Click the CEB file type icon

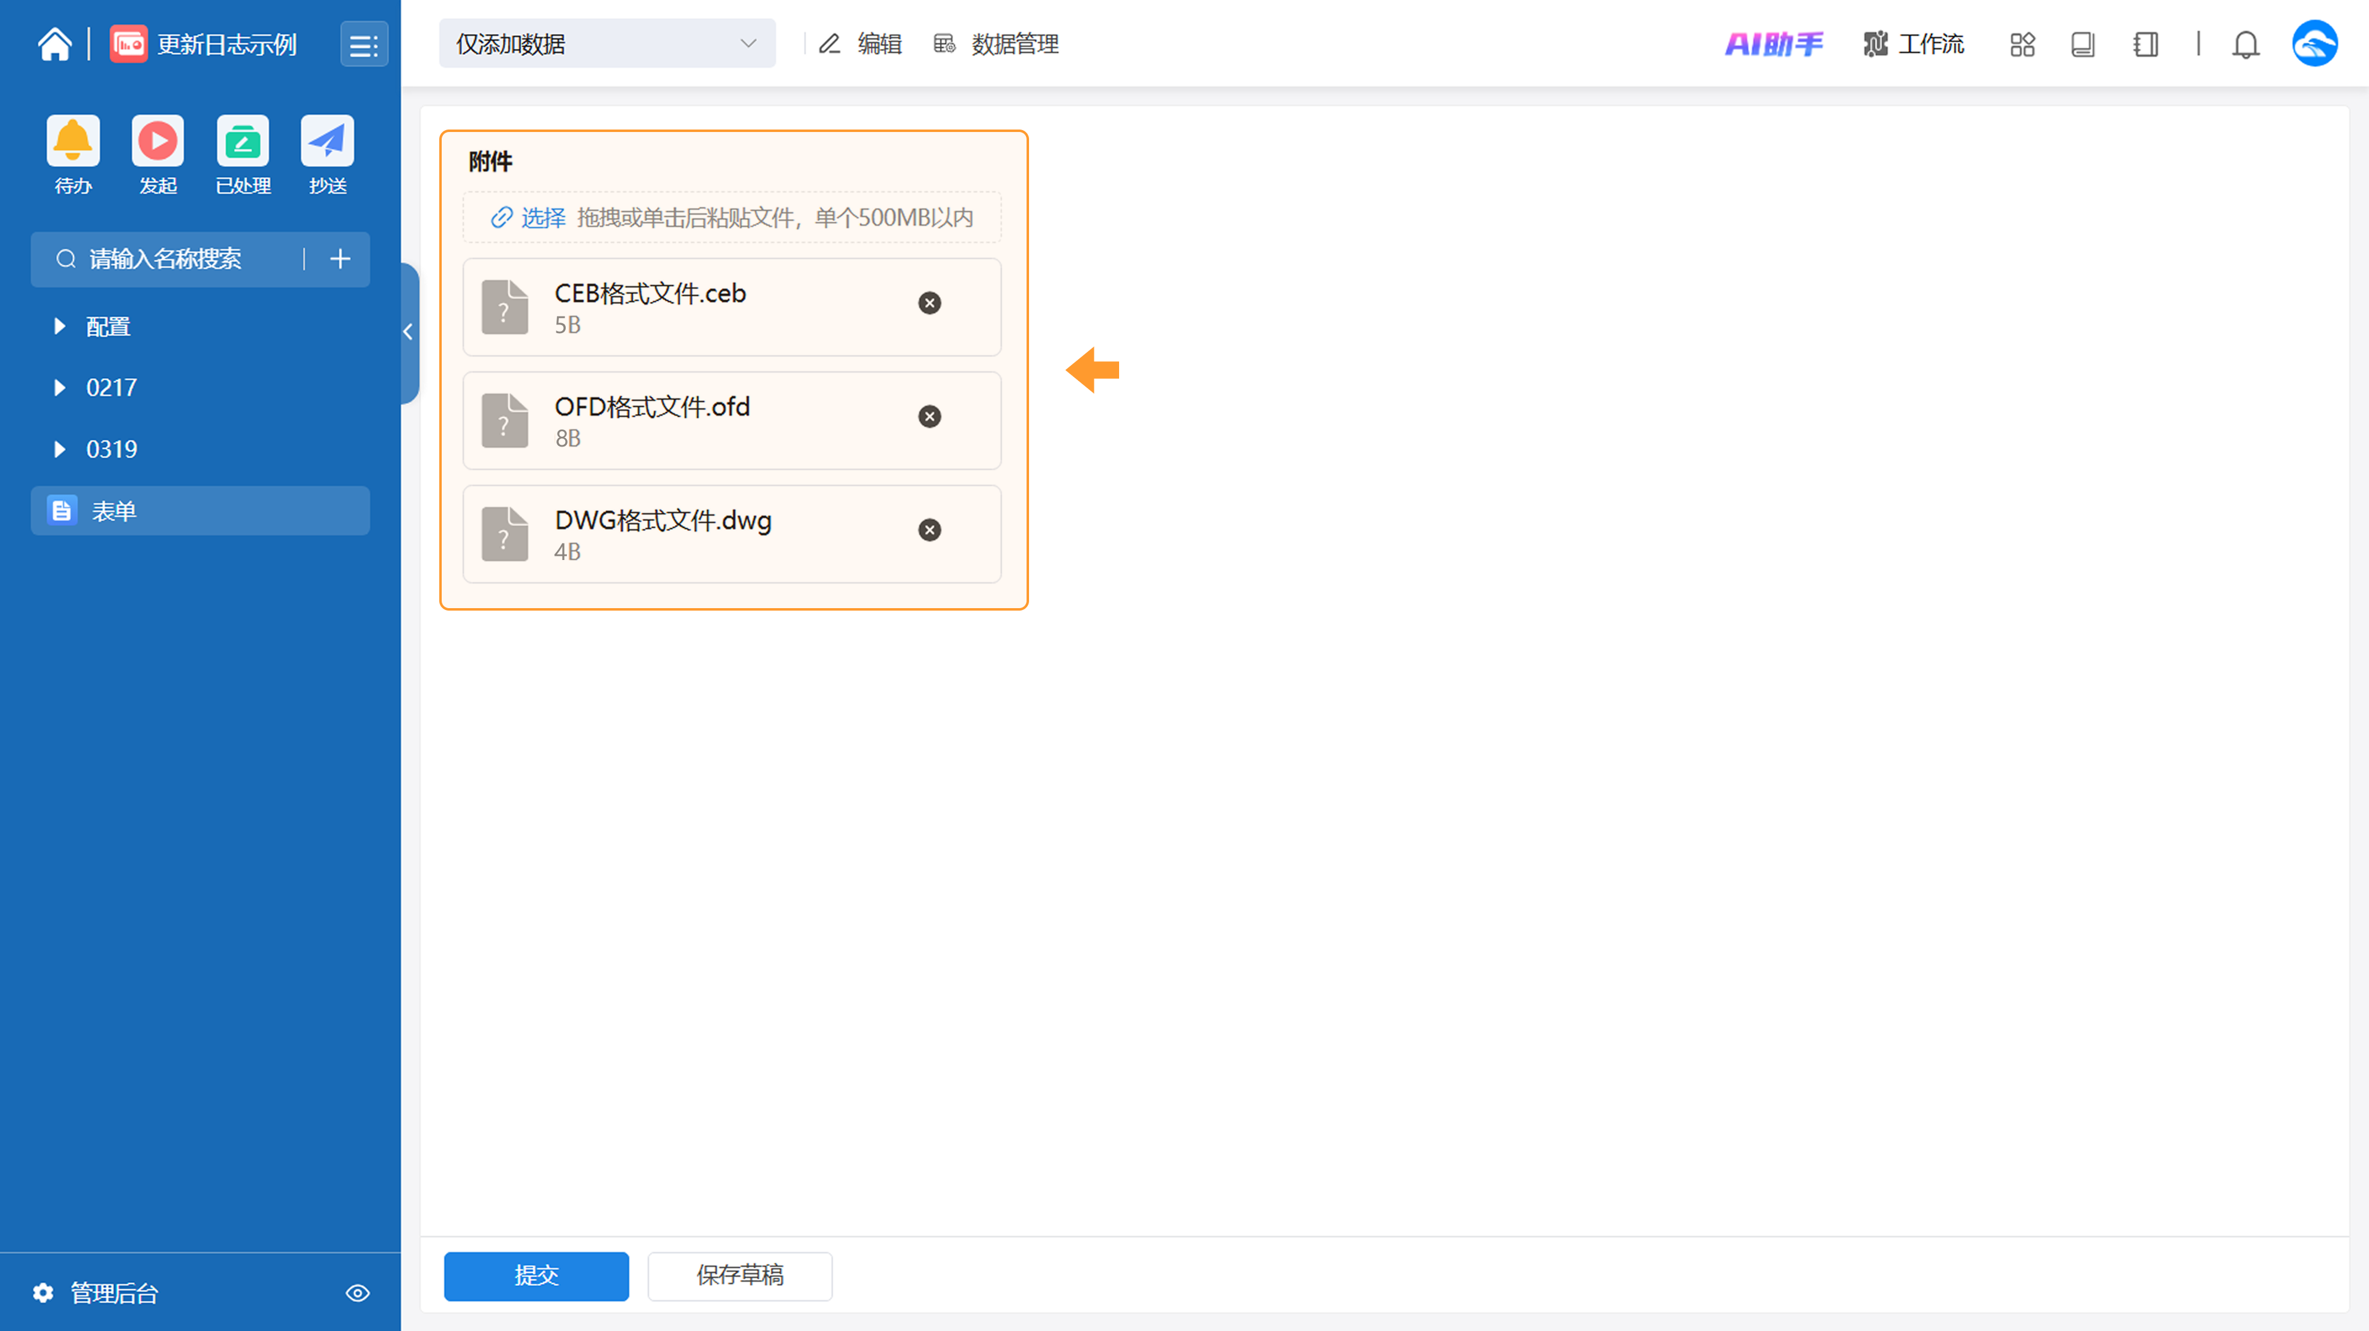point(505,307)
